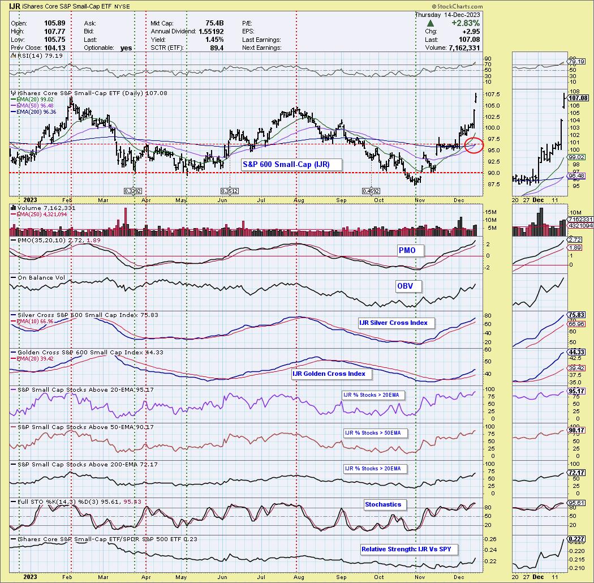Click the High value 107.77
Viewport: 594px width, 583px height.
(x=54, y=32)
